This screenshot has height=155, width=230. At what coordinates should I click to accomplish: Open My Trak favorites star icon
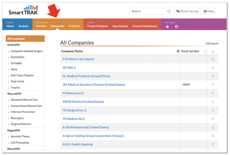[x=167, y=26]
